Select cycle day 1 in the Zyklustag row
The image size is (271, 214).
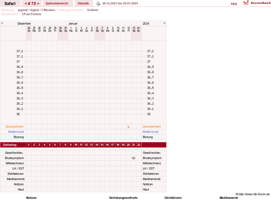click(x=29, y=145)
